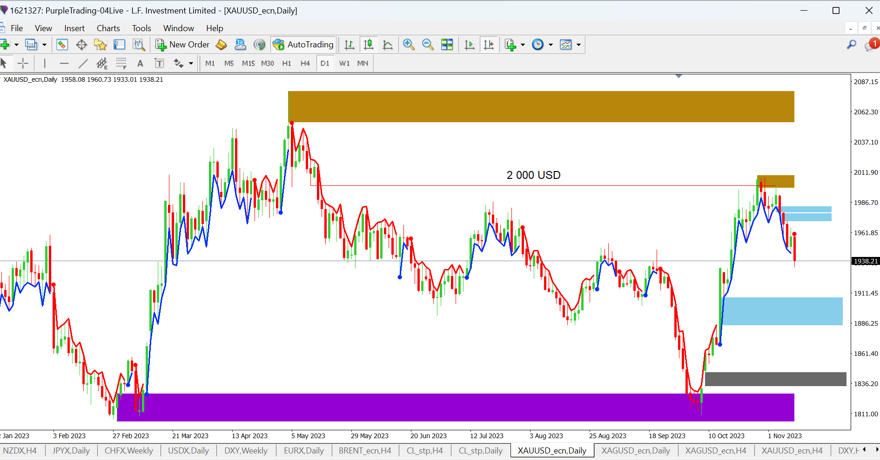
Task: Expand the arrows objects dropdown
Action: (191, 63)
